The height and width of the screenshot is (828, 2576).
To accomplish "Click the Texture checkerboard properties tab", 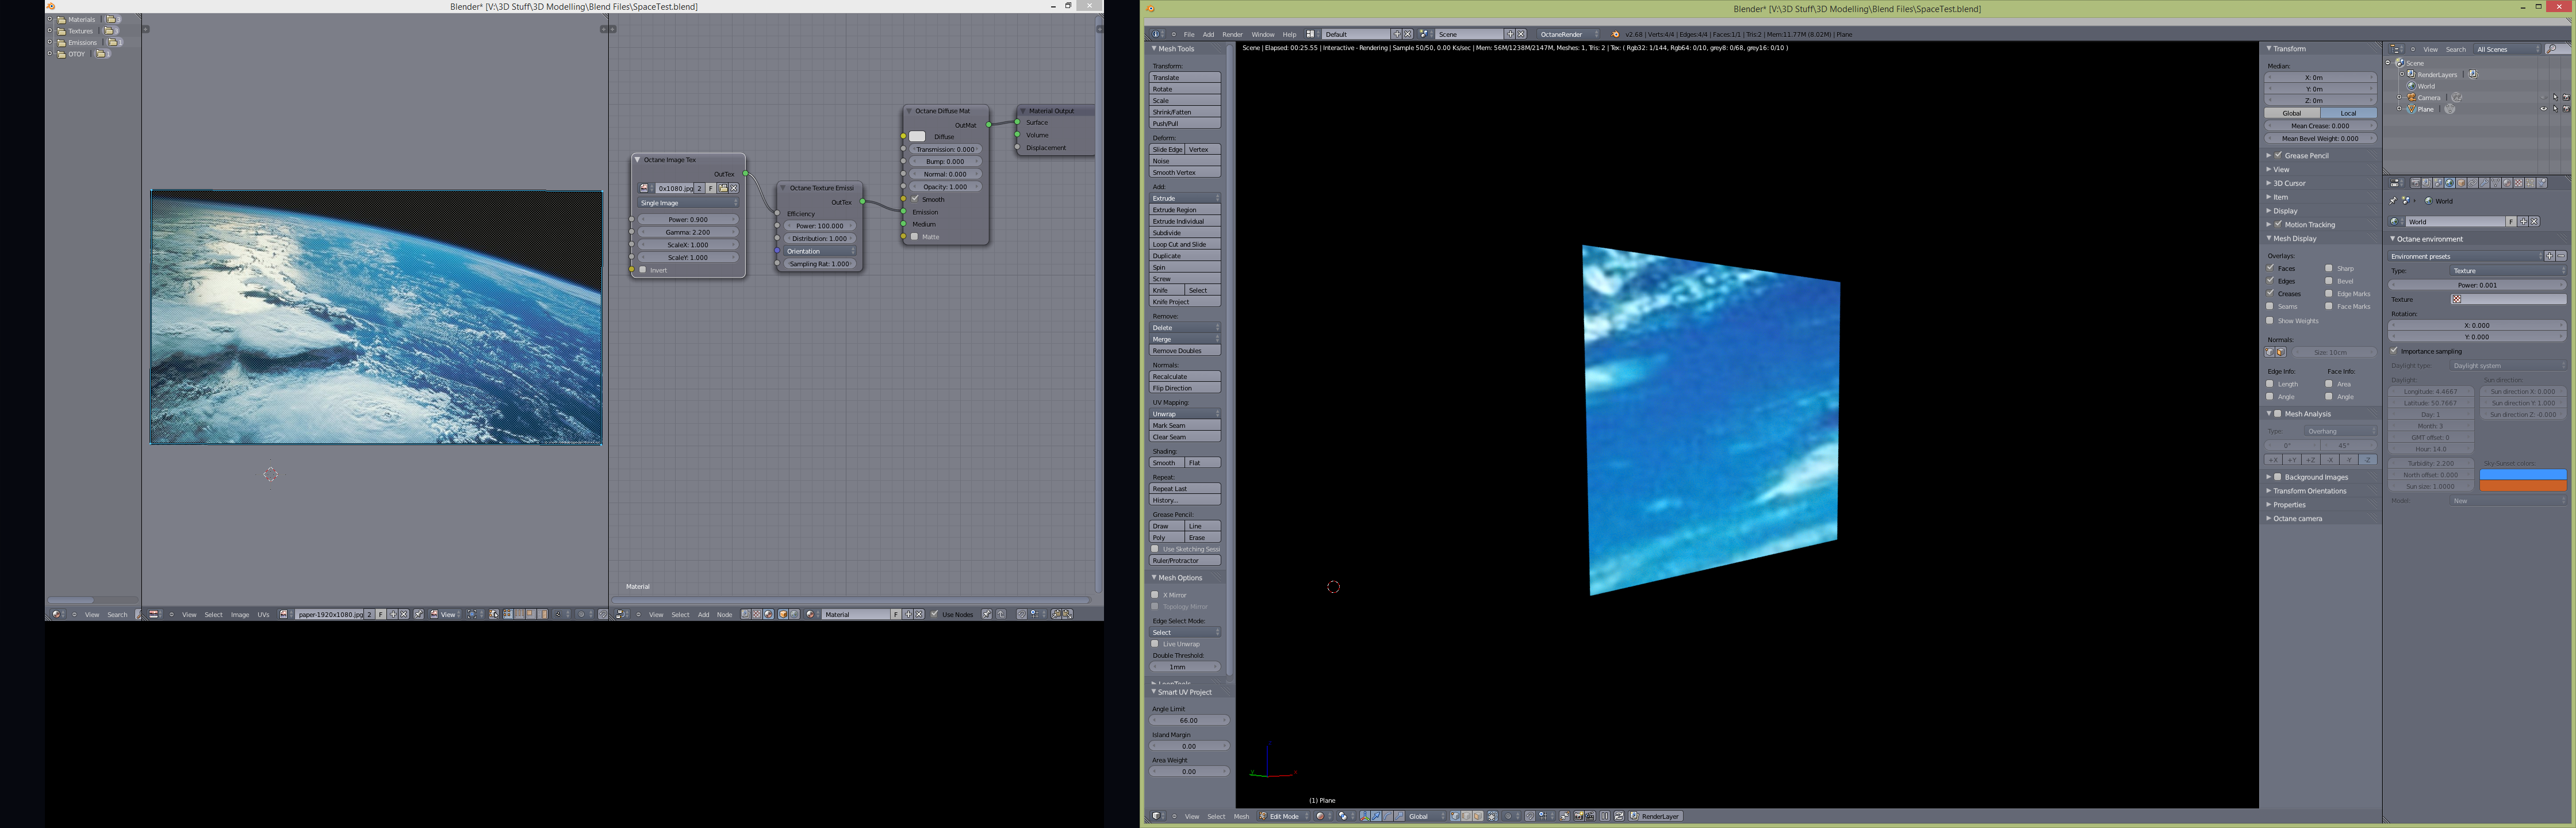I will 2518,183.
